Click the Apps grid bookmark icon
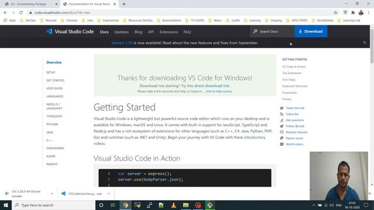The width and height of the screenshot is (374, 210). pyautogui.click(x=5, y=20)
